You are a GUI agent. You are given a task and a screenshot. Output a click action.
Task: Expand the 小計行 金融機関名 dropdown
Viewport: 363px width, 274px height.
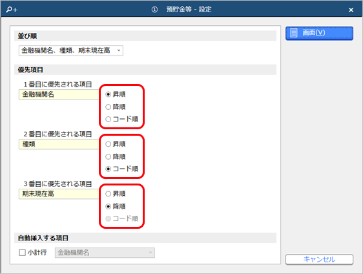[105, 253]
